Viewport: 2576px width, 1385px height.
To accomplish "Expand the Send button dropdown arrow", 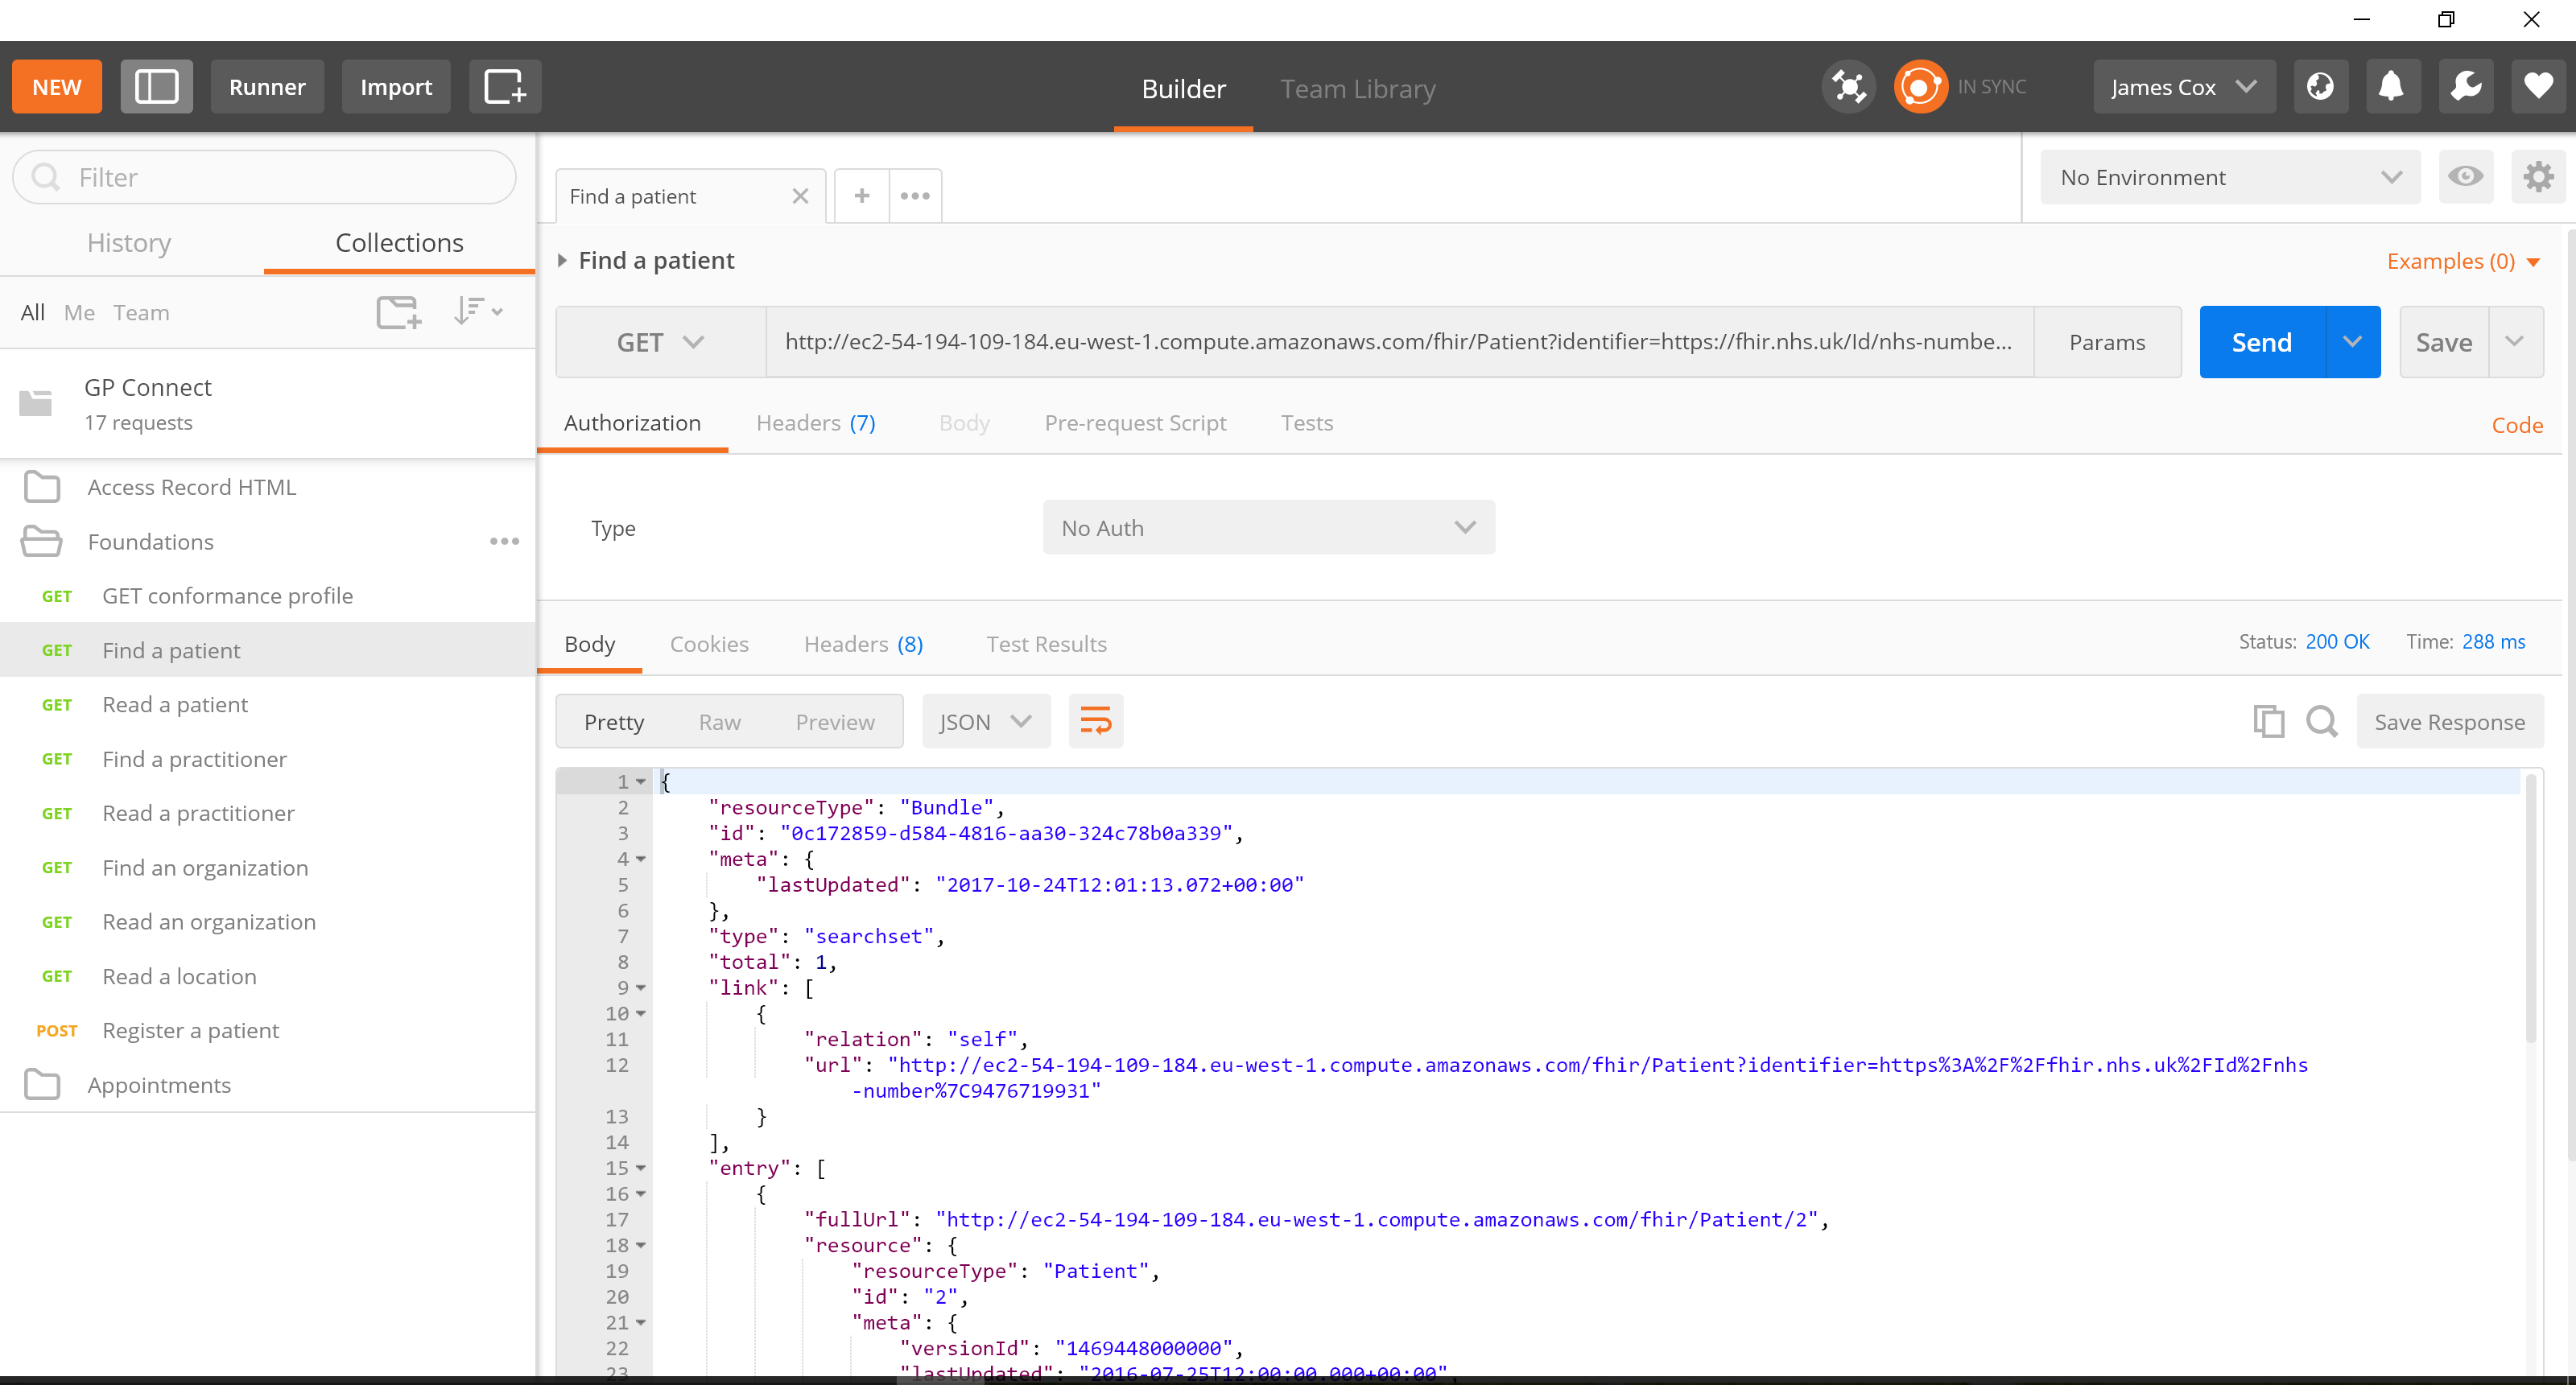I will point(2352,343).
